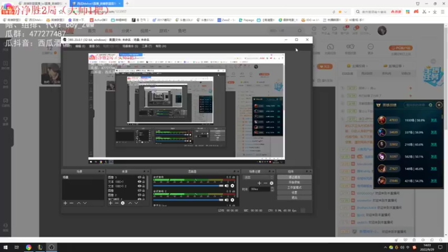Move source up in Sources panel
Screen dimensions: 448x252
coord(130,203)
